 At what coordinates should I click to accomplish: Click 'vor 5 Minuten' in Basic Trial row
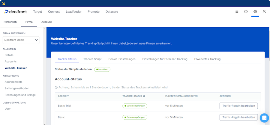pos(174,106)
